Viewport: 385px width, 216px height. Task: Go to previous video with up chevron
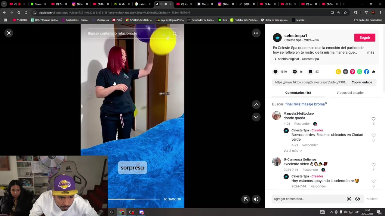[x=256, y=104]
